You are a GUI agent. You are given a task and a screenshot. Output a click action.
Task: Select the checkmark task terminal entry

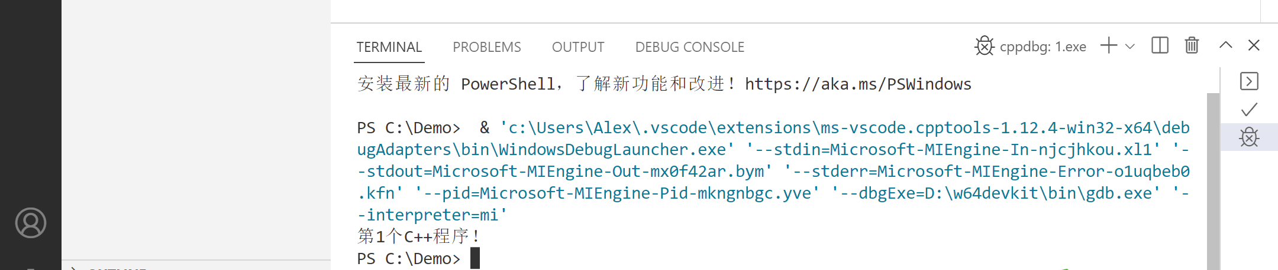(x=1249, y=110)
